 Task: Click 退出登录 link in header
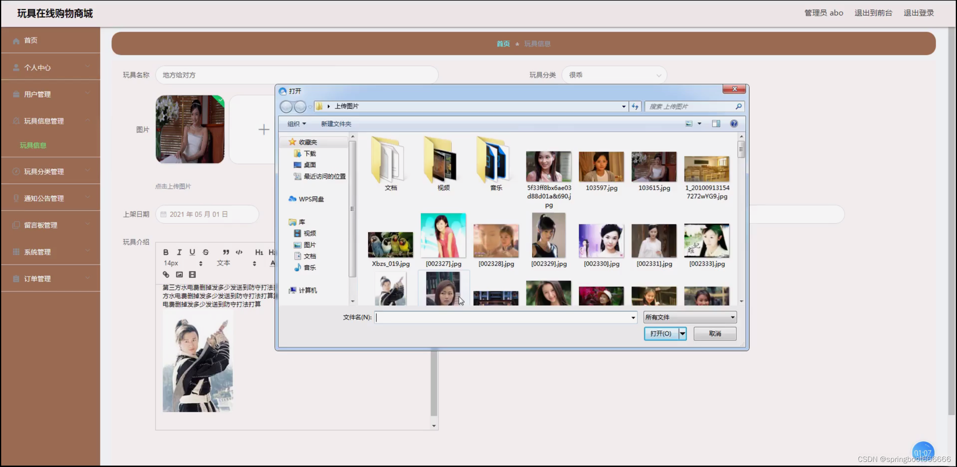point(918,13)
